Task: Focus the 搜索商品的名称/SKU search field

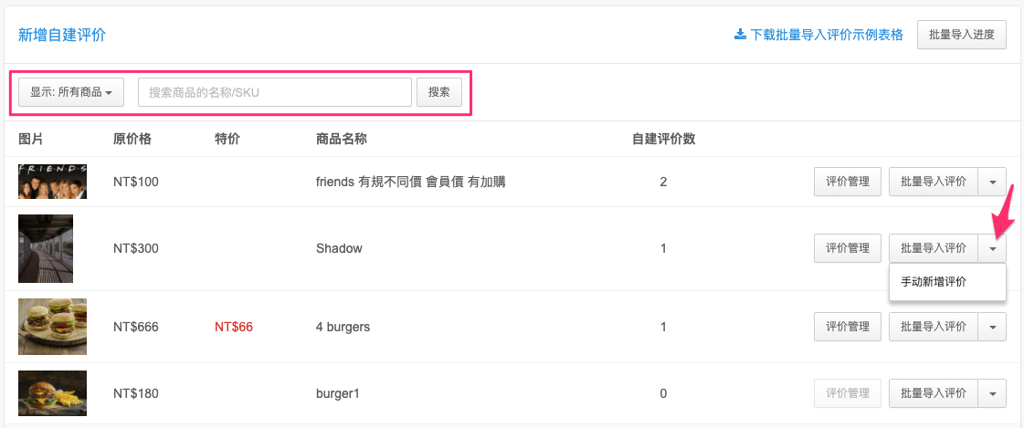Action: point(274,92)
